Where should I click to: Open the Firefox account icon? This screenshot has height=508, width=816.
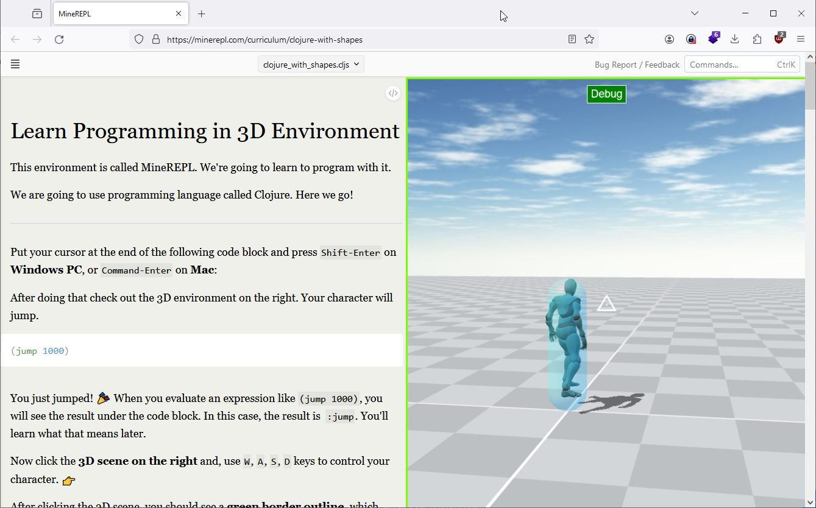click(669, 39)
